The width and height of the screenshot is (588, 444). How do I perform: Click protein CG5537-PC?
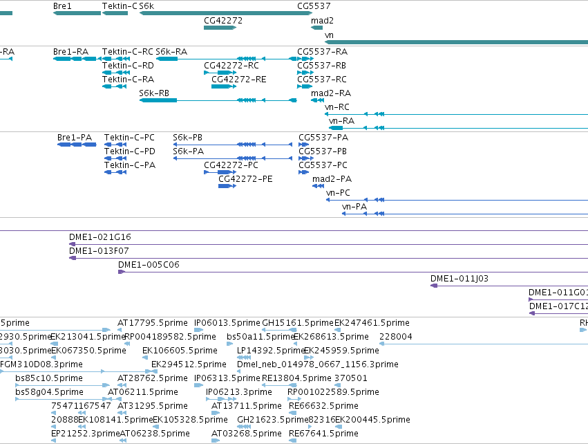pyautogui.click(x=323, y=165)
